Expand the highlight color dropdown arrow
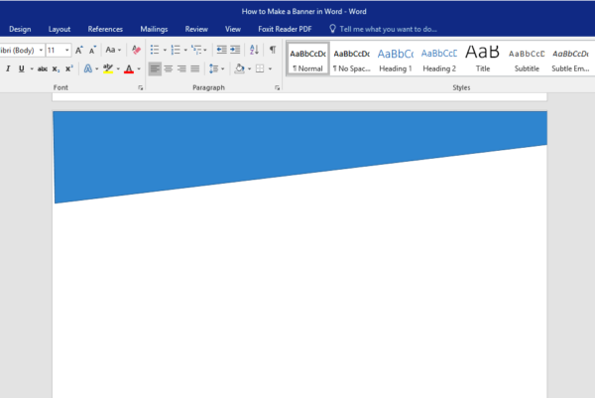Screen dimensions: 595x398 (x=118, y=69)
